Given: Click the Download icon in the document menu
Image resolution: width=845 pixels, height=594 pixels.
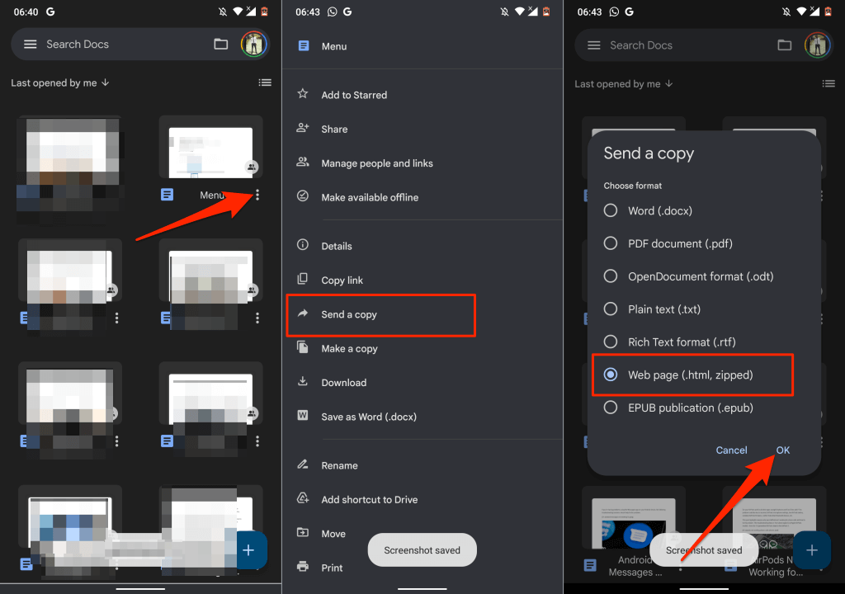Looking at the screenshot, I should [304, 382].
